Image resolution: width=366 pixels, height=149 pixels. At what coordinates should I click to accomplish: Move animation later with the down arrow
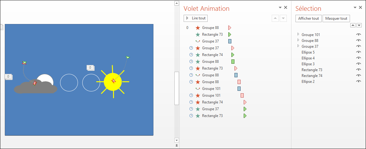click(283, 18)
